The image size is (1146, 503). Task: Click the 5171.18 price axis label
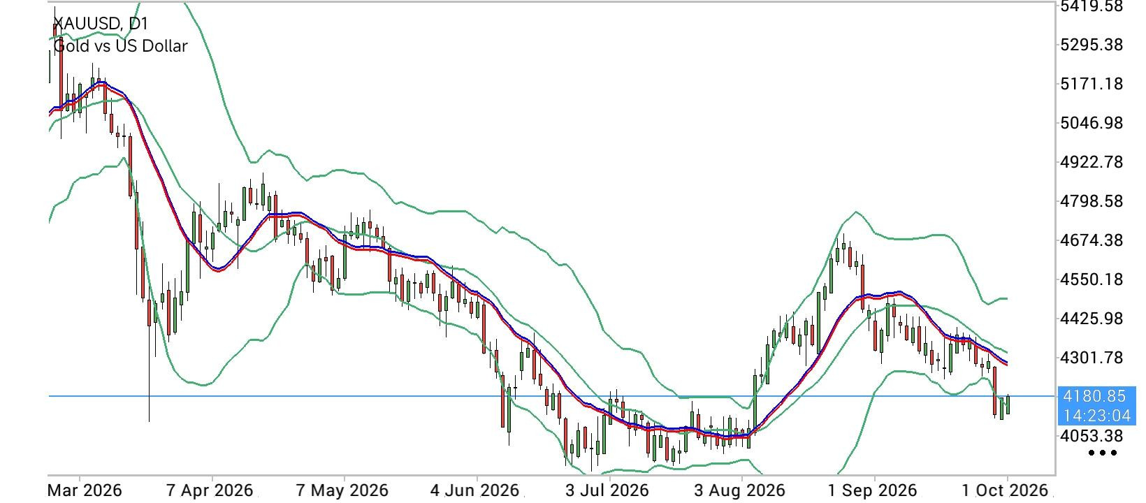pyautogui.click(x=1091, y=84)
